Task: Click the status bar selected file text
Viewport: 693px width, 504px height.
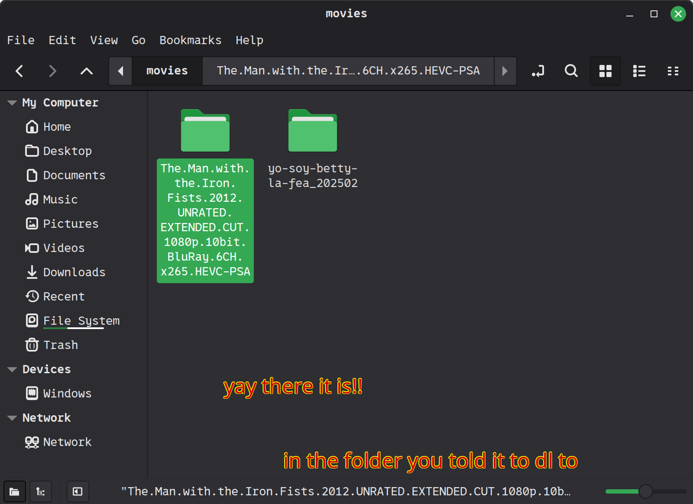Action: (x=346, y=491)
